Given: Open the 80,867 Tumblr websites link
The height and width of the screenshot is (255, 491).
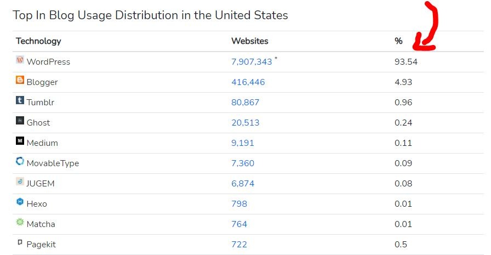Looking at the screenshot, I should pos(245,103).
